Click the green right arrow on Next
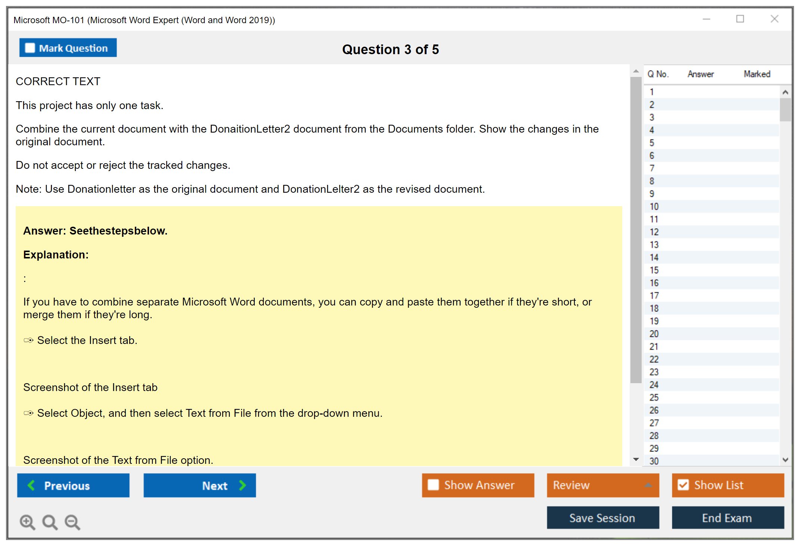 tap(242, 485)
